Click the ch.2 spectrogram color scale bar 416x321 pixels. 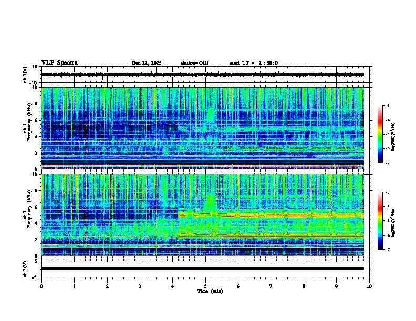point(380,221)
